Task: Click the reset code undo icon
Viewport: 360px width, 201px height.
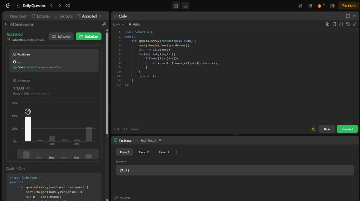Action: [348, 24]
